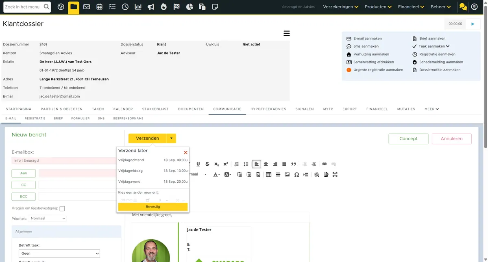Start the timer play button
The width and height of the screenshot is (488, 262).
(x=473, y=24)
